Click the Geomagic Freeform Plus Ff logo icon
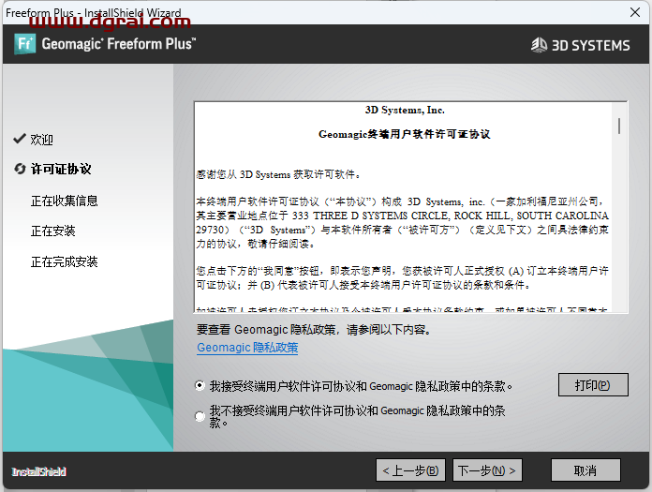Screen dimensions: 652x492 (24, 44)
